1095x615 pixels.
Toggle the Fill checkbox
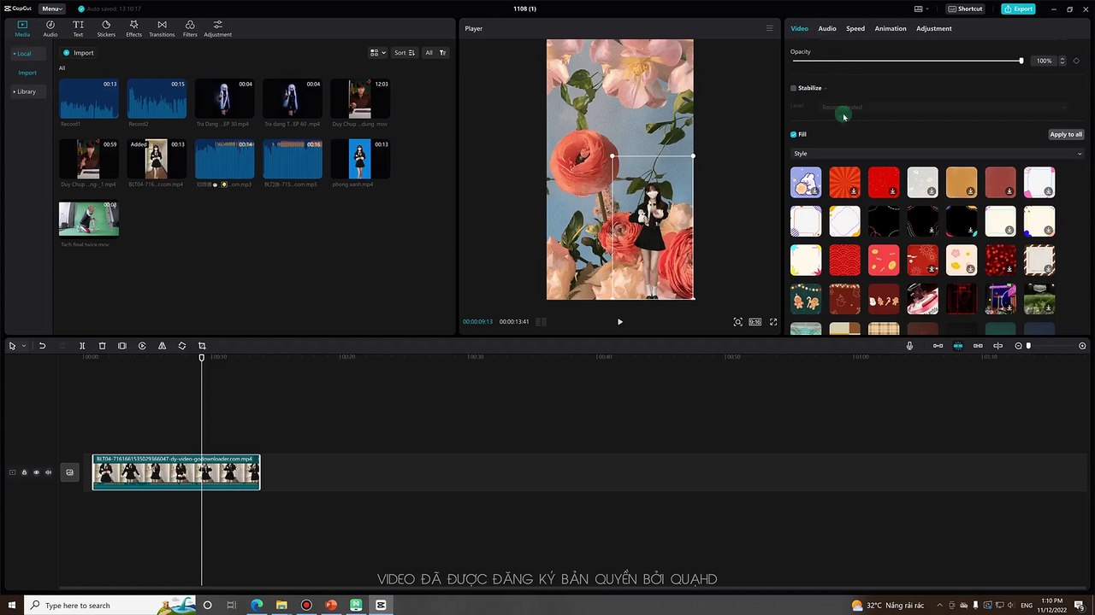tap(794, 134)
